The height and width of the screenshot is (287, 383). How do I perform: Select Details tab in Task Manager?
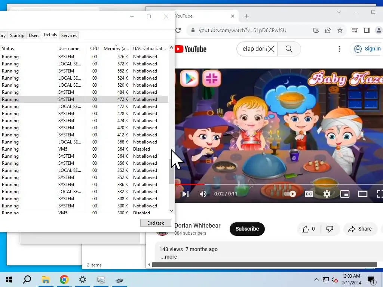pos(50,35)
